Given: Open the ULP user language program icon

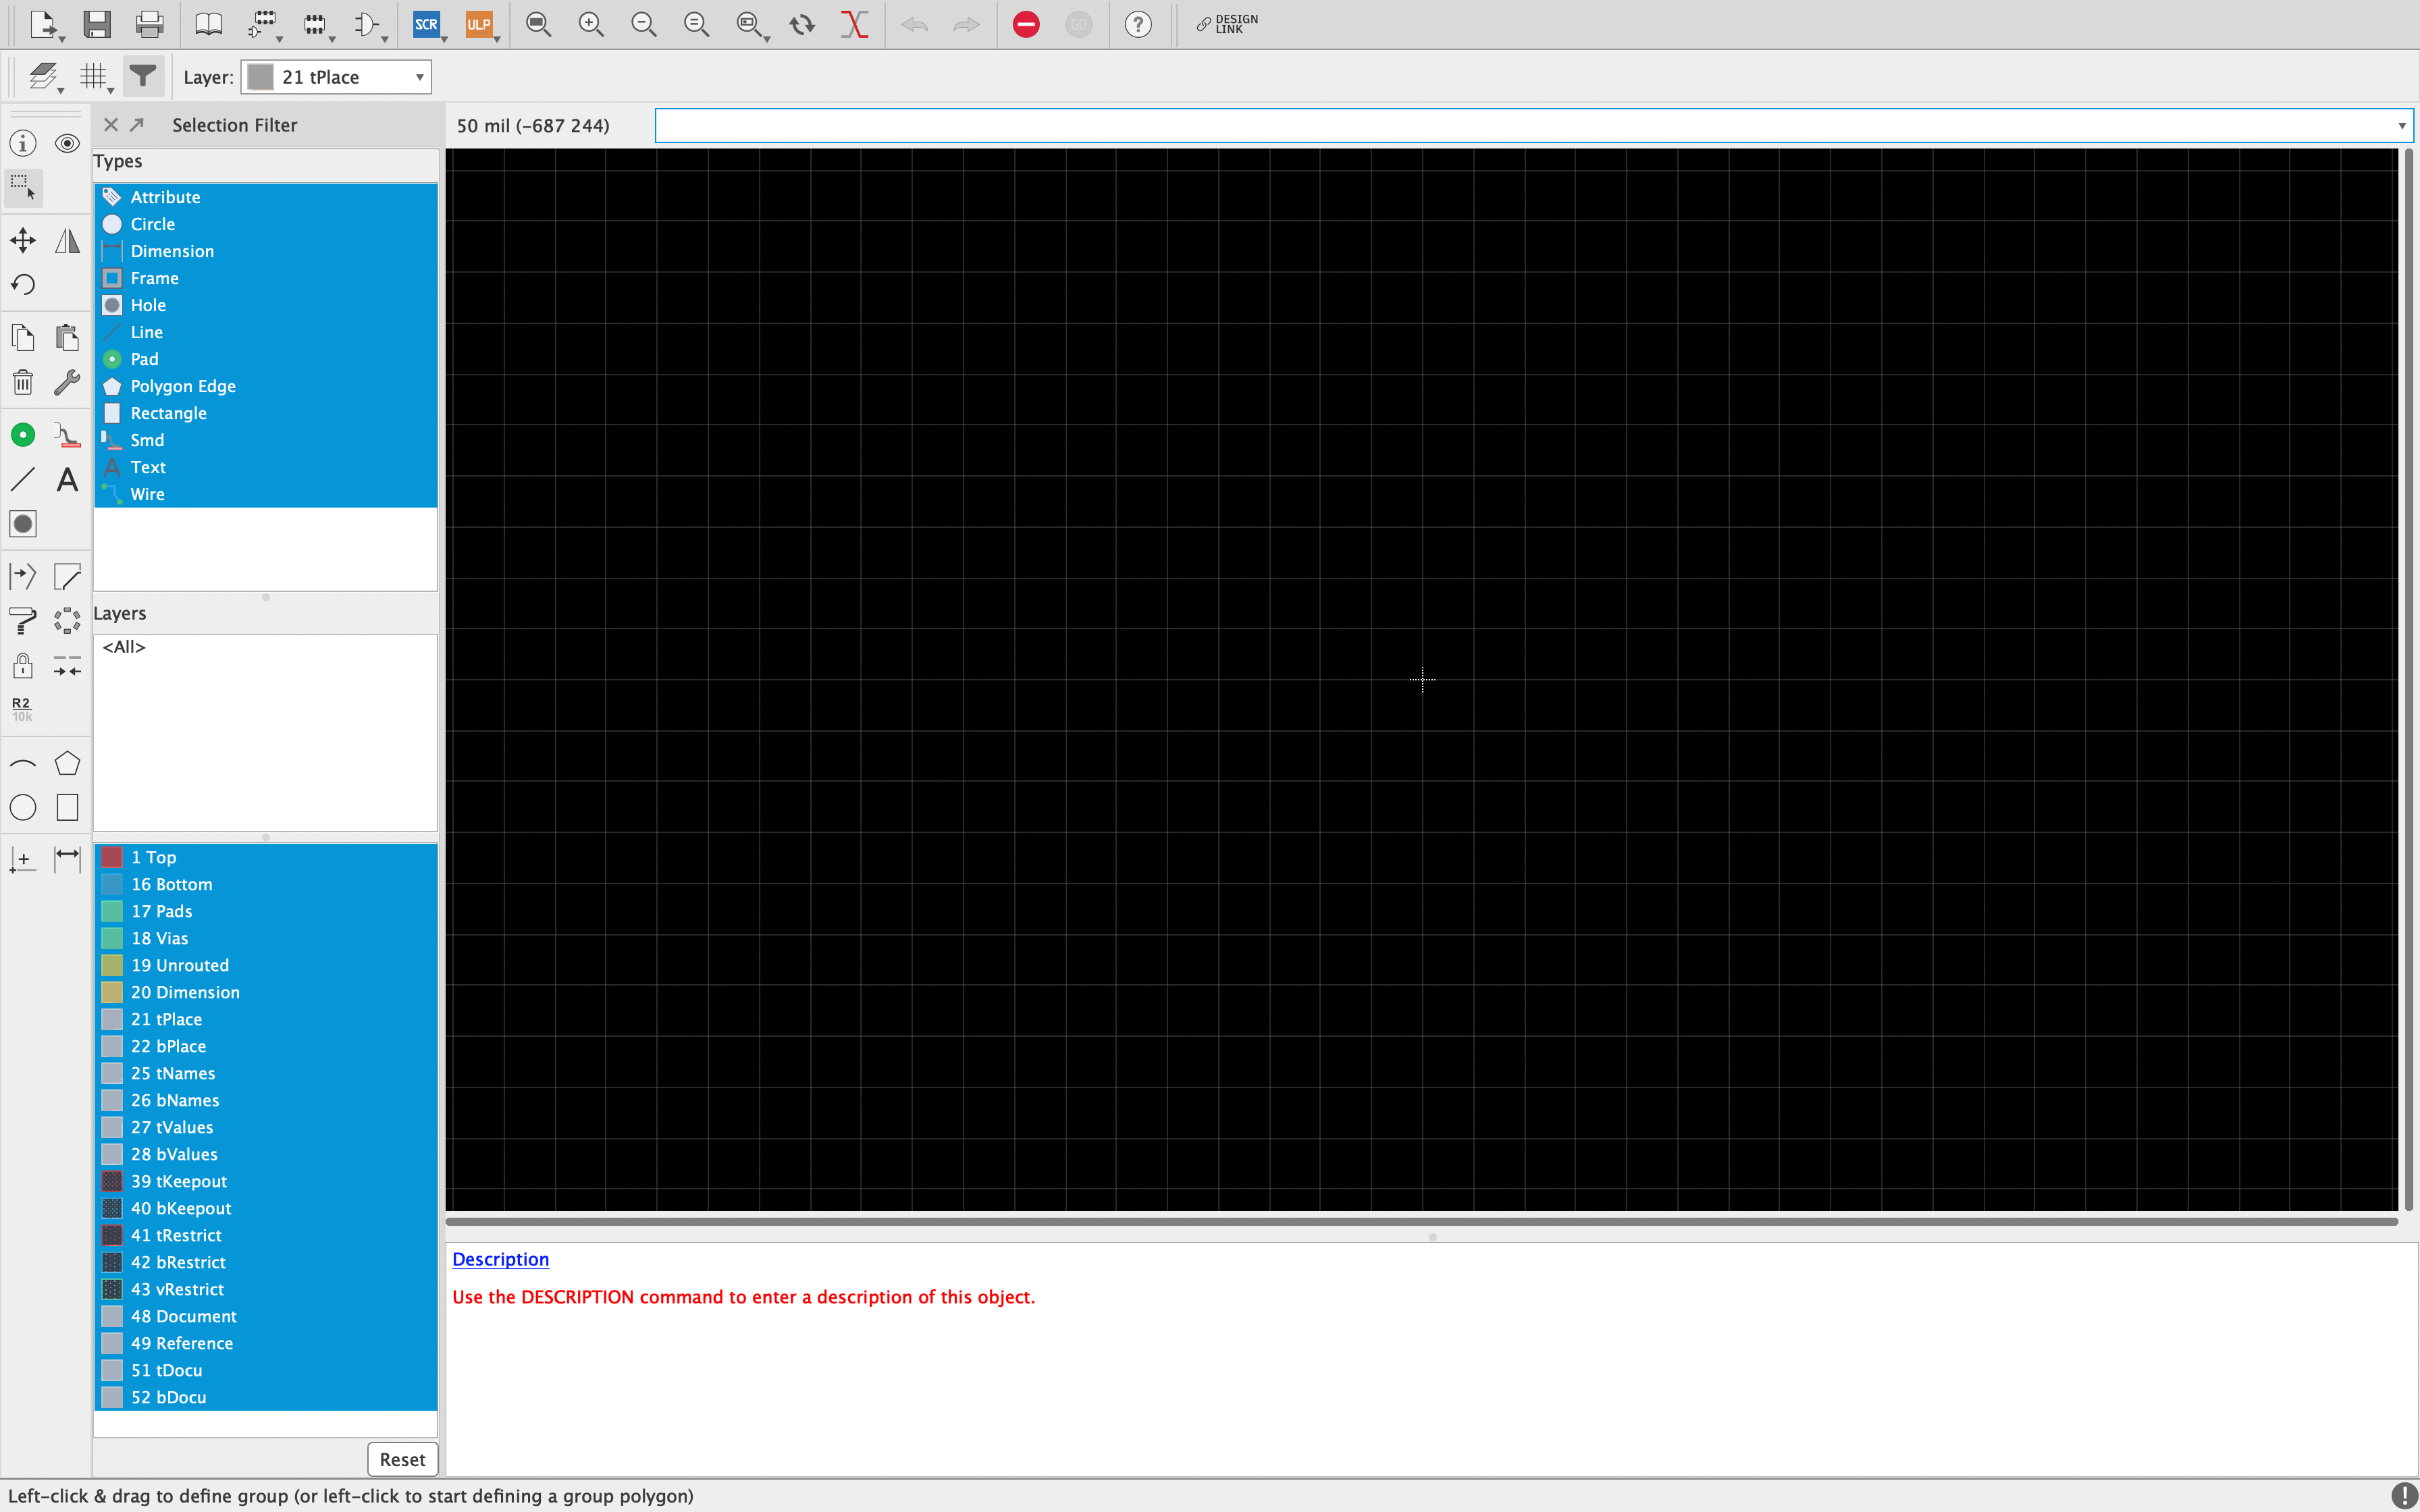Looking at the screenshot, I should pyautogui.click(x=479, y=24).
